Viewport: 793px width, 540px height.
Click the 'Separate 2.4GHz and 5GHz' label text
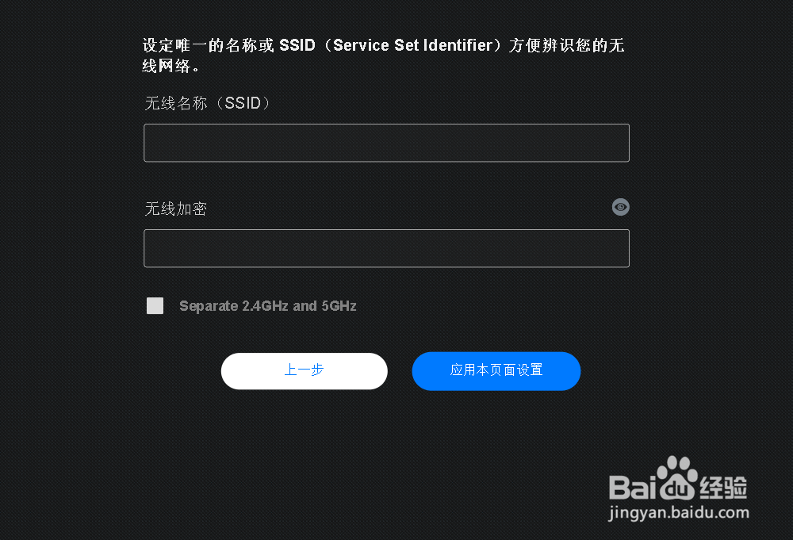(267, 306)
